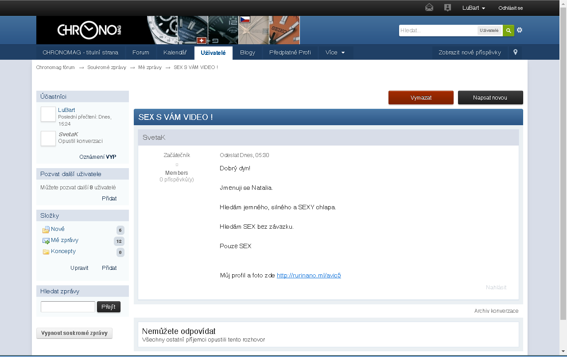This screenshot has height=357, width=567.
Task: Click the red Vymazat button
Action: tap(421, 97)
